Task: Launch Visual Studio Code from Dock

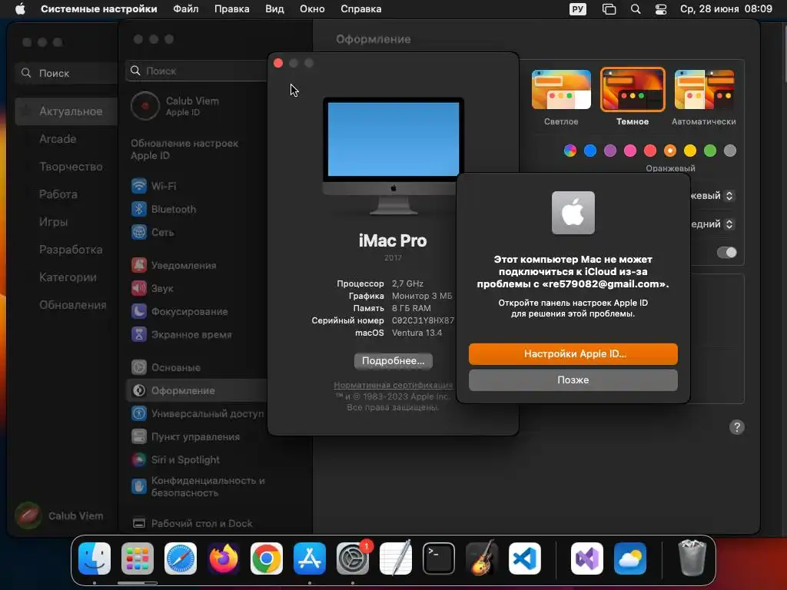Action: click(x=524, y=559)
